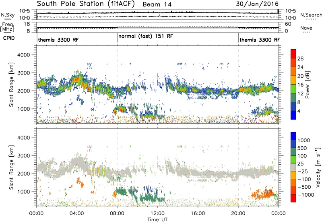
Task: Click the '28' Power colorbar tick
Action: tap(300, 59)
